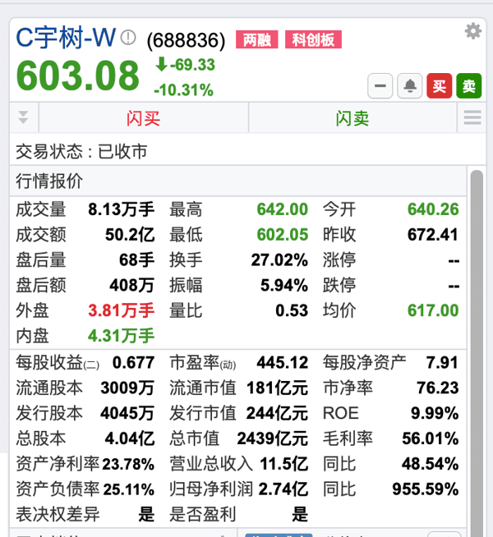Image resolution: width=493 pixels, height=537 pixels.
Task: Click the info circle beside C宇树-W
Action: (x=128, y=37)
